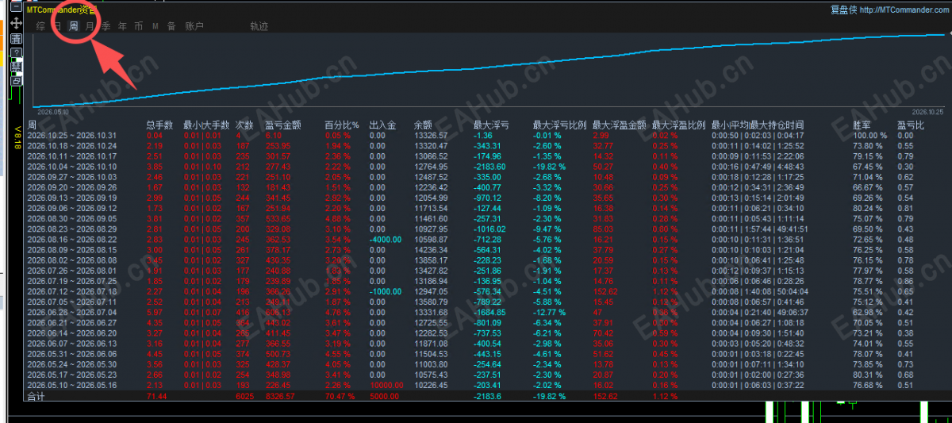952x423 pixels.
Task: Click the -2183.60 max floating loss value
Action: coord(489,167)
